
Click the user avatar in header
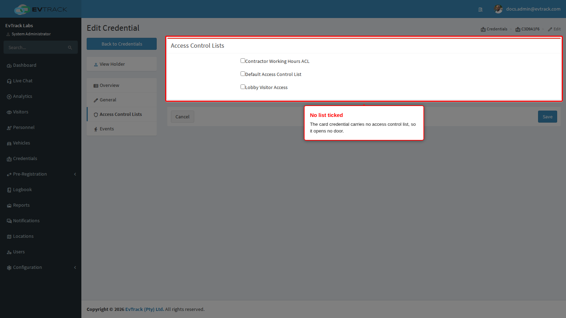click(x=498, y=9)
